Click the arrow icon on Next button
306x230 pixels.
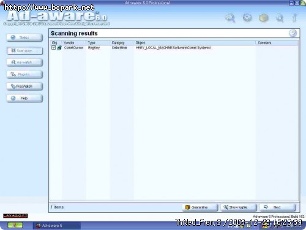click(x=266, y=207)
